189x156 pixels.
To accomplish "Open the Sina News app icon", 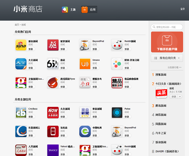I will (x=21, y=45).
